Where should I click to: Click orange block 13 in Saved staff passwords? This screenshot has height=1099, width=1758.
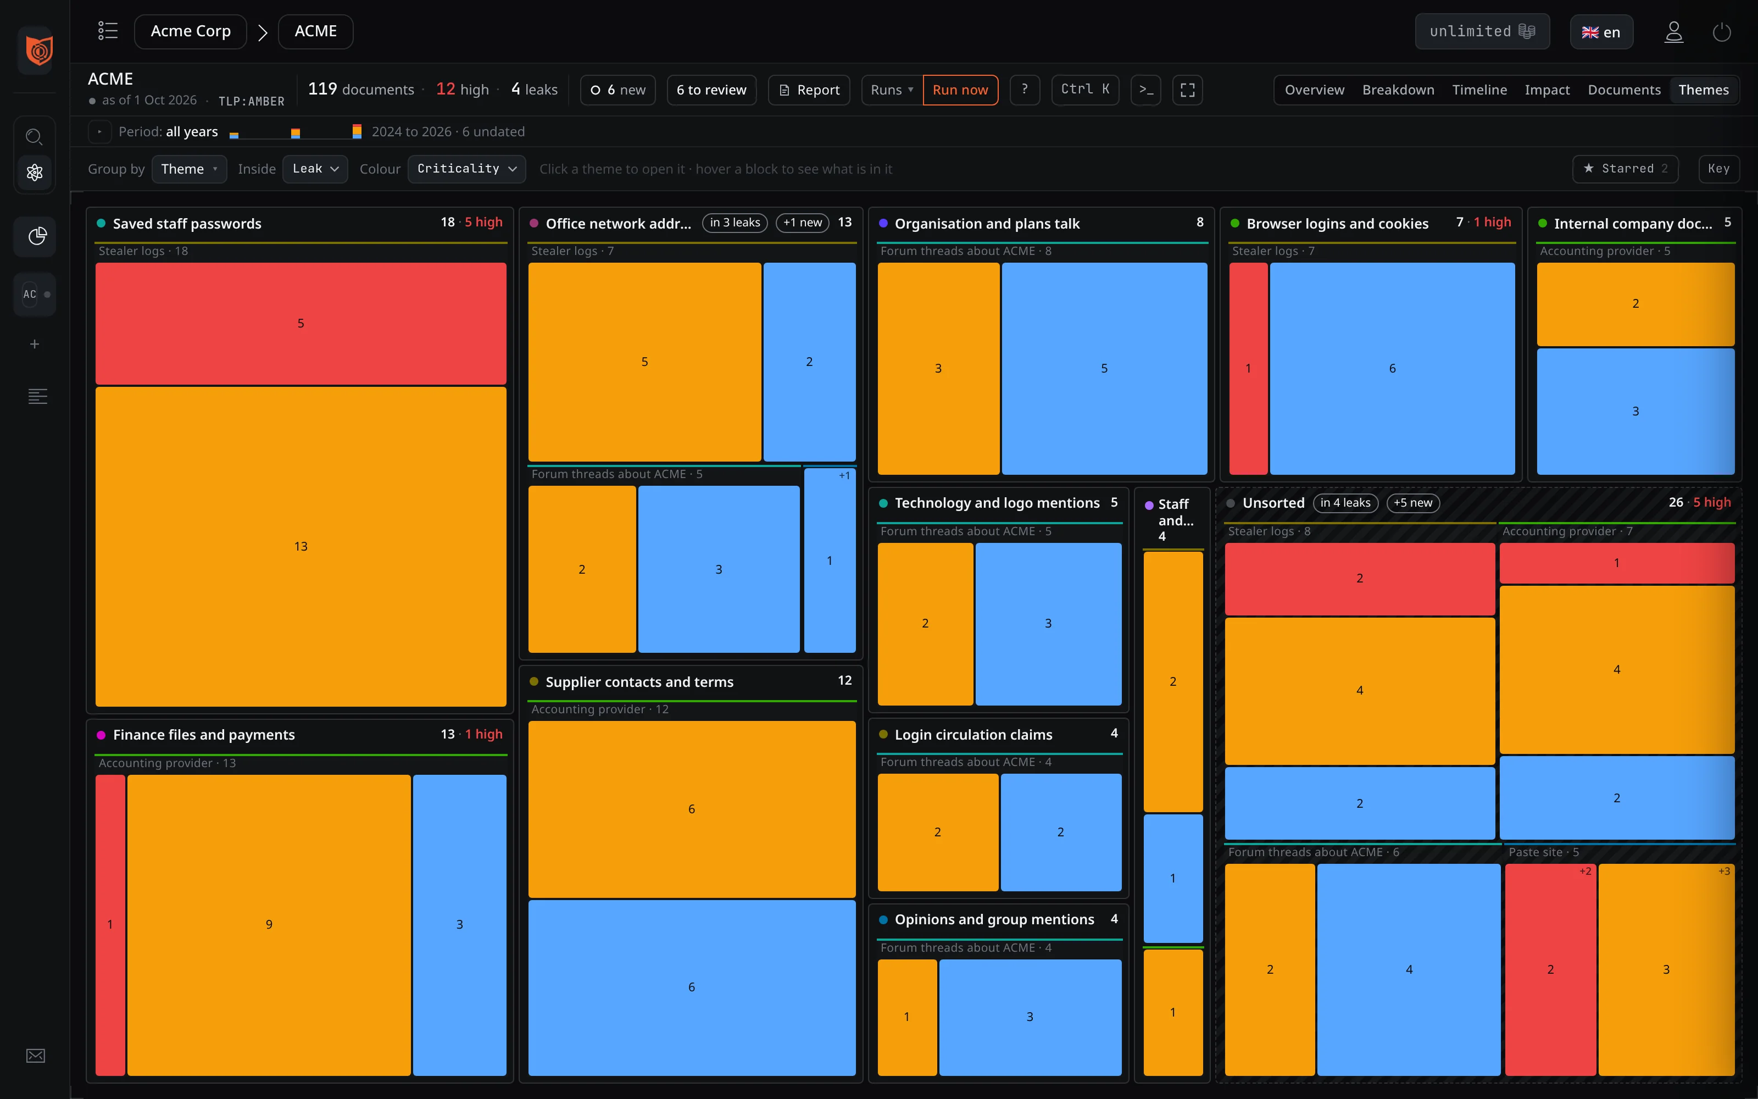coord(301,546)
